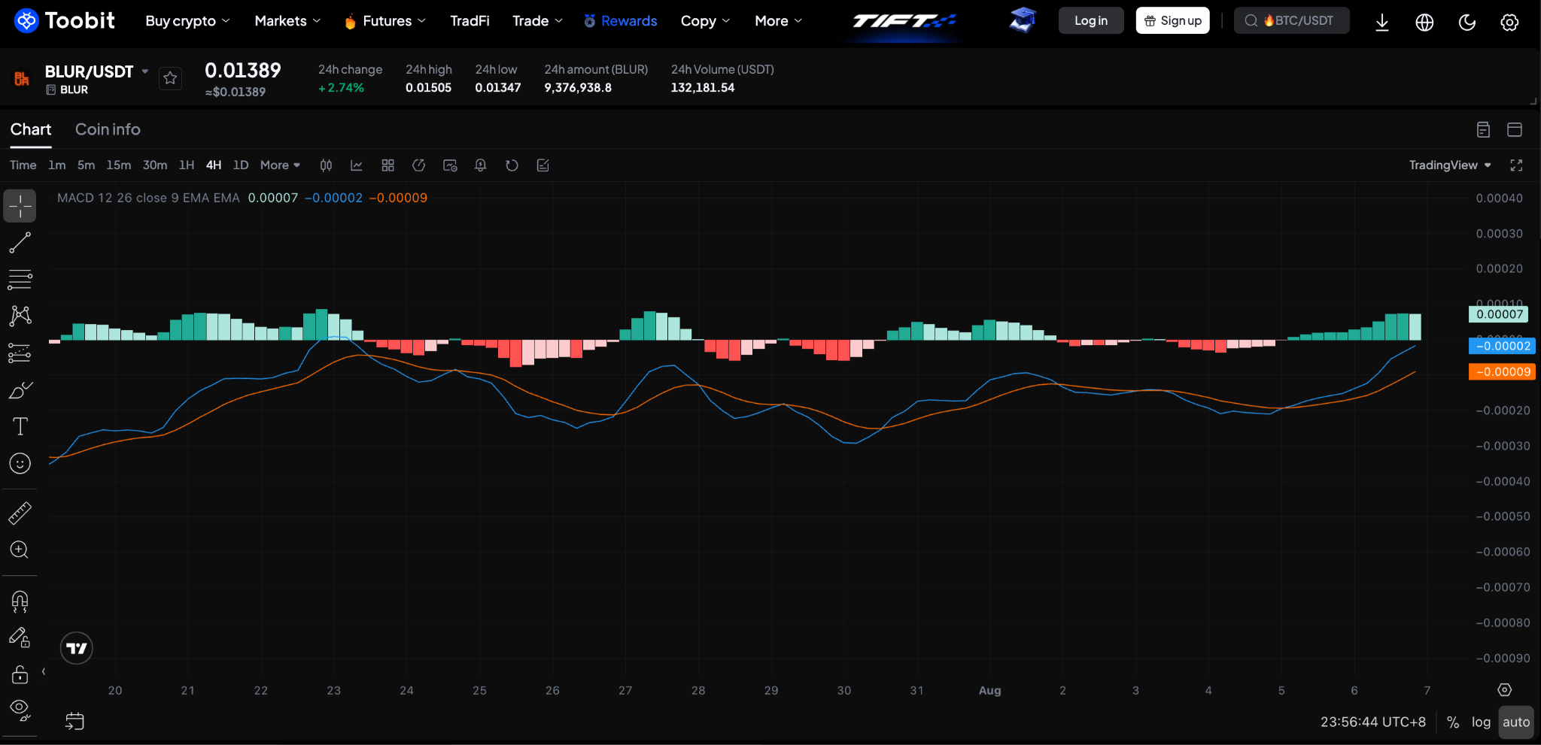This screenshot has width=1541, height=745.
Task: Open the price alert bell icon
Action: click(x=481, y=165)
